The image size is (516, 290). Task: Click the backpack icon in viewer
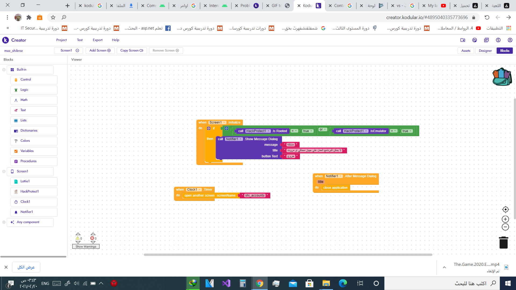click(502, 77)
